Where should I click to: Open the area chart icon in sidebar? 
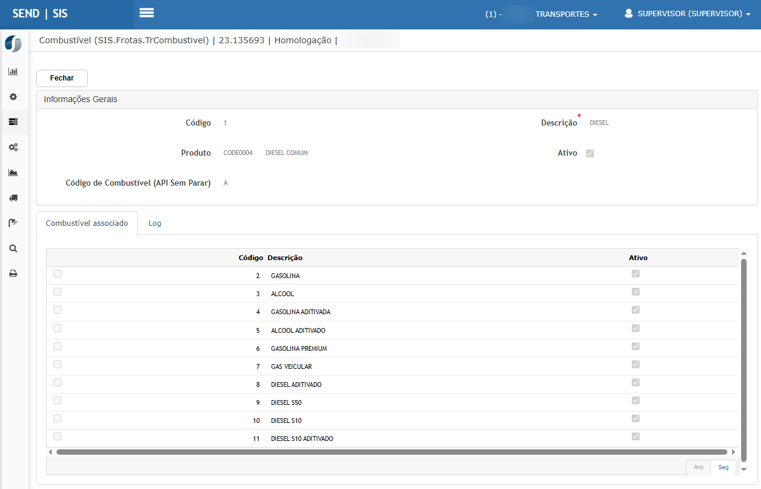coord(13,172)
